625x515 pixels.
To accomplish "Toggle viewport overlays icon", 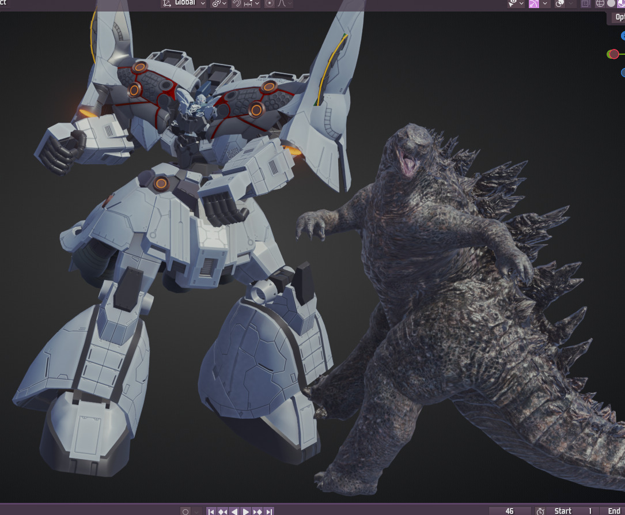I will click(559, 3).
